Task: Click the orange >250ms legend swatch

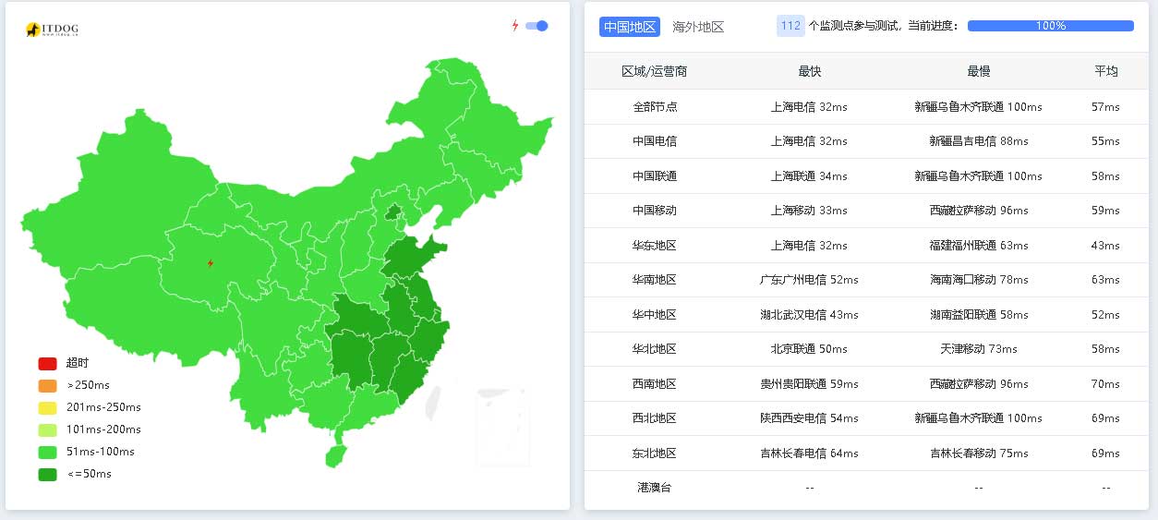Action: click(x=47, y=385)
